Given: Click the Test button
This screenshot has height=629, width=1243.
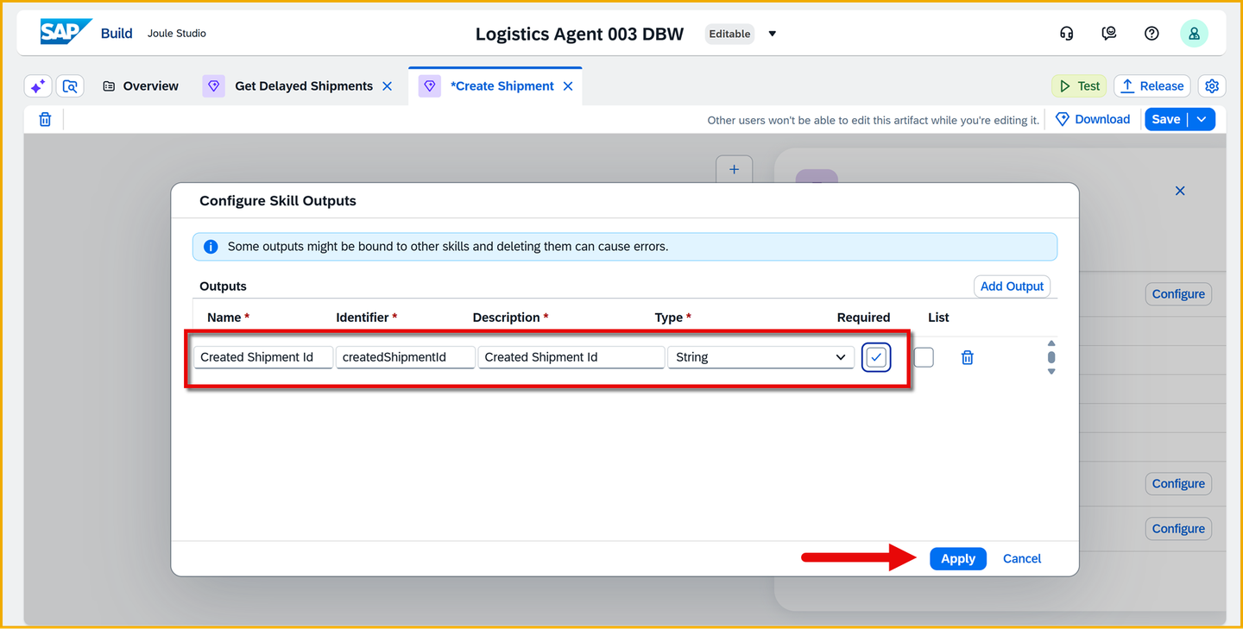Looking at the screenshot, I should (x=1079, y=86).
